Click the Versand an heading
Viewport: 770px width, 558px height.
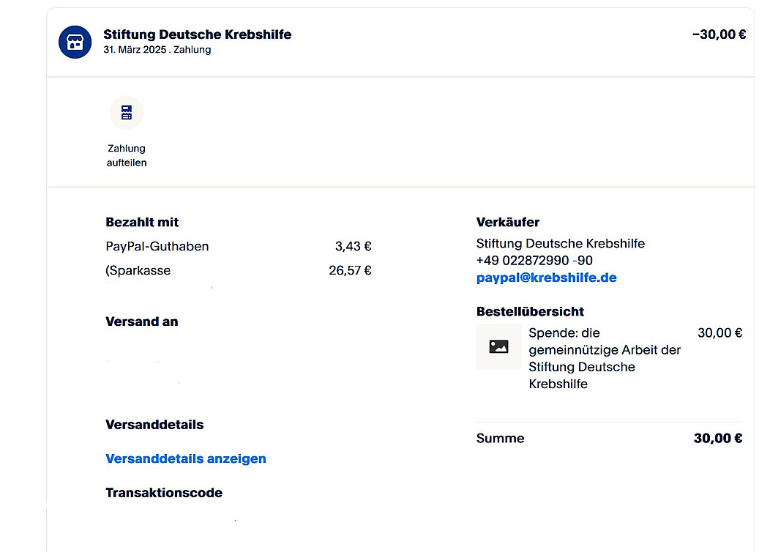pos(142,321)
